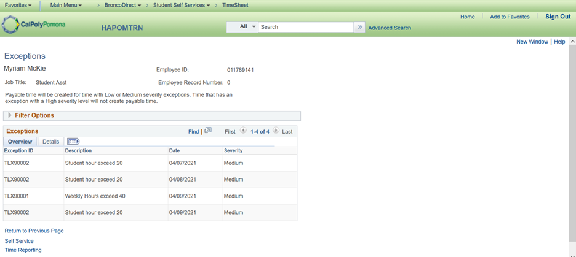Go to the previous rows arrow
Screen dimensions: 576x257
click(x=243, y=131)
